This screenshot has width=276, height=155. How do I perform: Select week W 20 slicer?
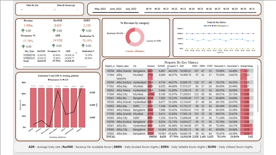(x=157, y=9)
